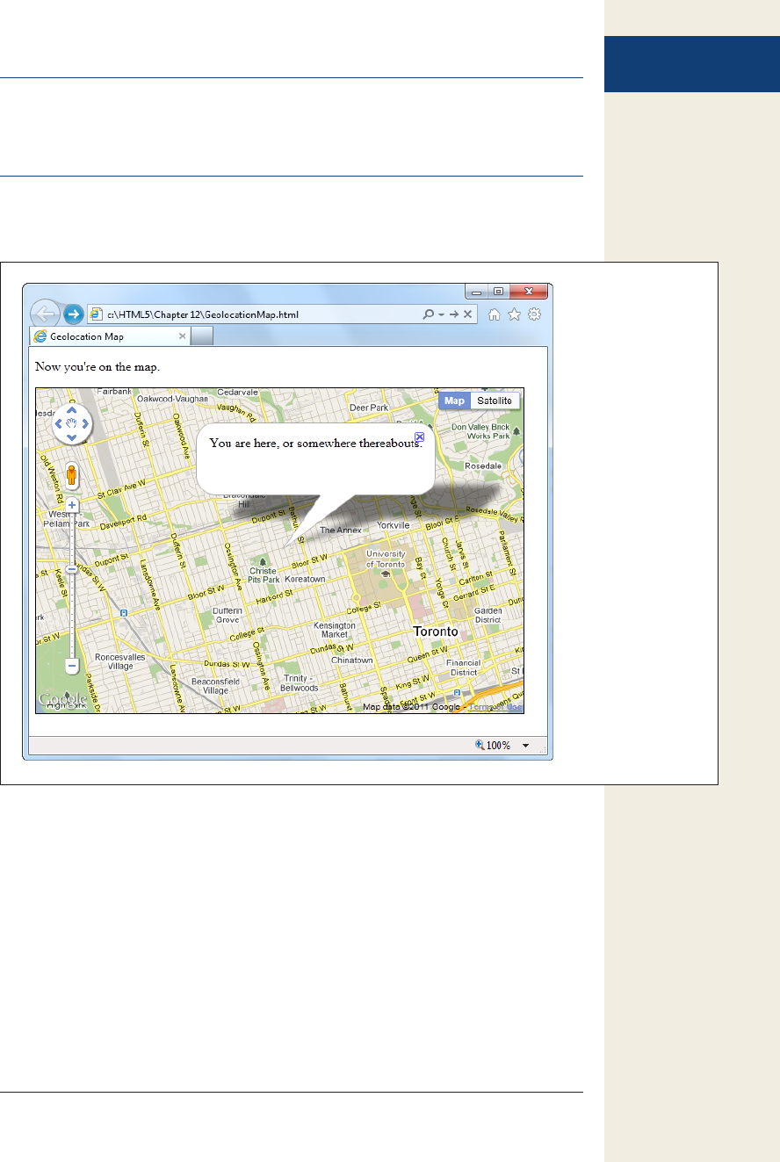Image resolution: width=780 pixels, height=1162 pixels.
Task: Open the Terms of Use link
Action: 495,706
